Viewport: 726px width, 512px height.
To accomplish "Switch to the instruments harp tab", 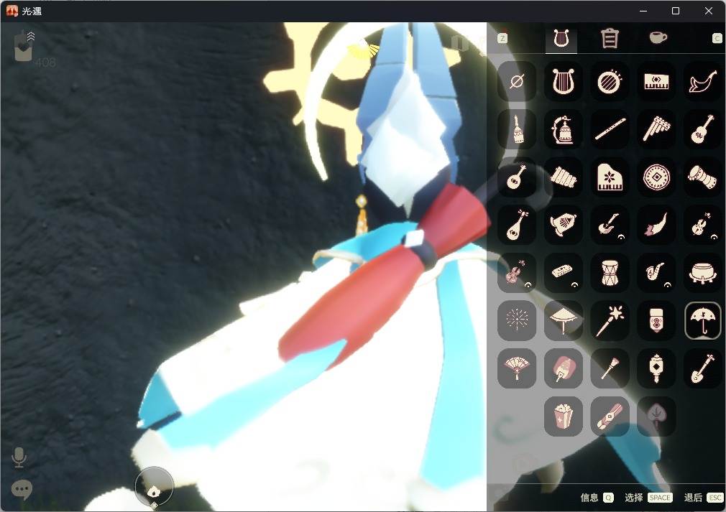I will [561, 39].
